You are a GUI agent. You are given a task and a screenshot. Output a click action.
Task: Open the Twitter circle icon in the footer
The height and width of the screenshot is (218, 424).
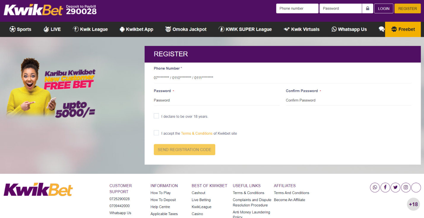tap(395, 187)
